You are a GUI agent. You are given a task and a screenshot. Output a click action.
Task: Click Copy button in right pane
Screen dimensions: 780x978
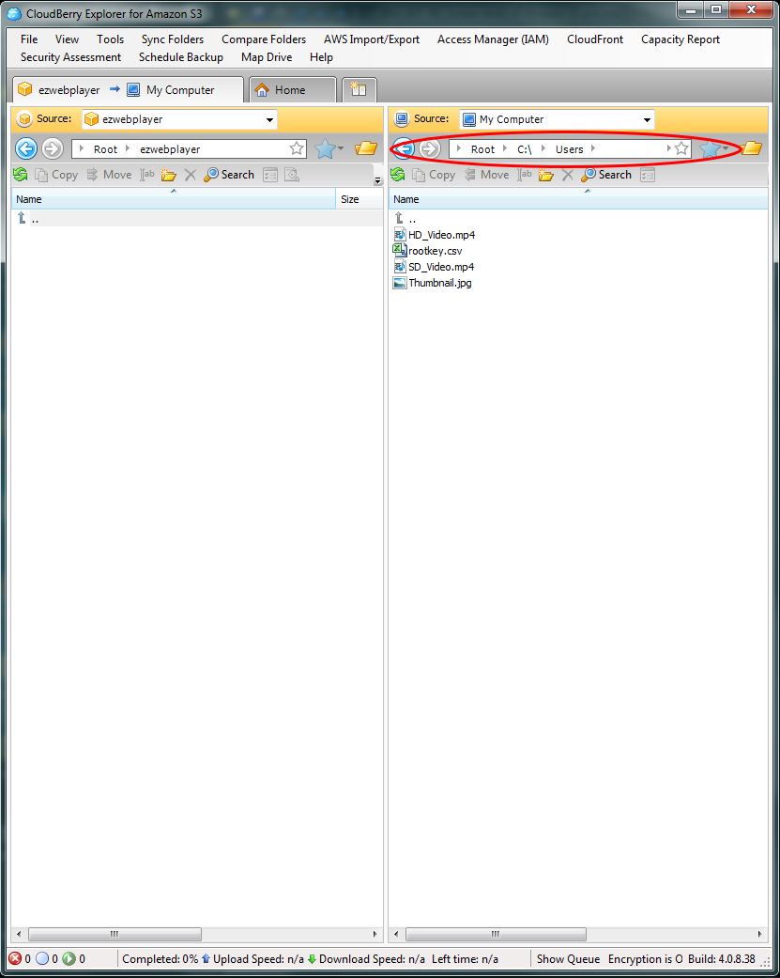click(435, 175)
